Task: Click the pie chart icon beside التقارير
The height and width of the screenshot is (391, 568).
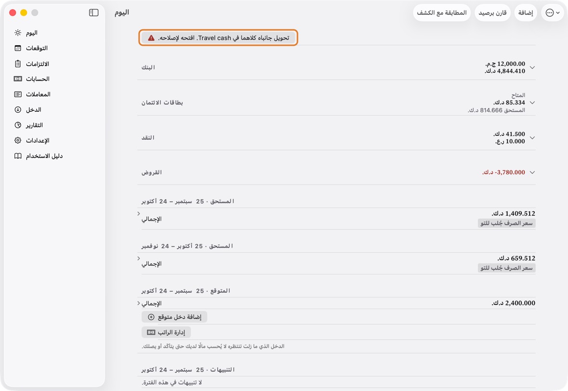Action: (18, 125)
